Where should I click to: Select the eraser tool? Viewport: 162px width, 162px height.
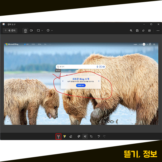click(71, 136)
